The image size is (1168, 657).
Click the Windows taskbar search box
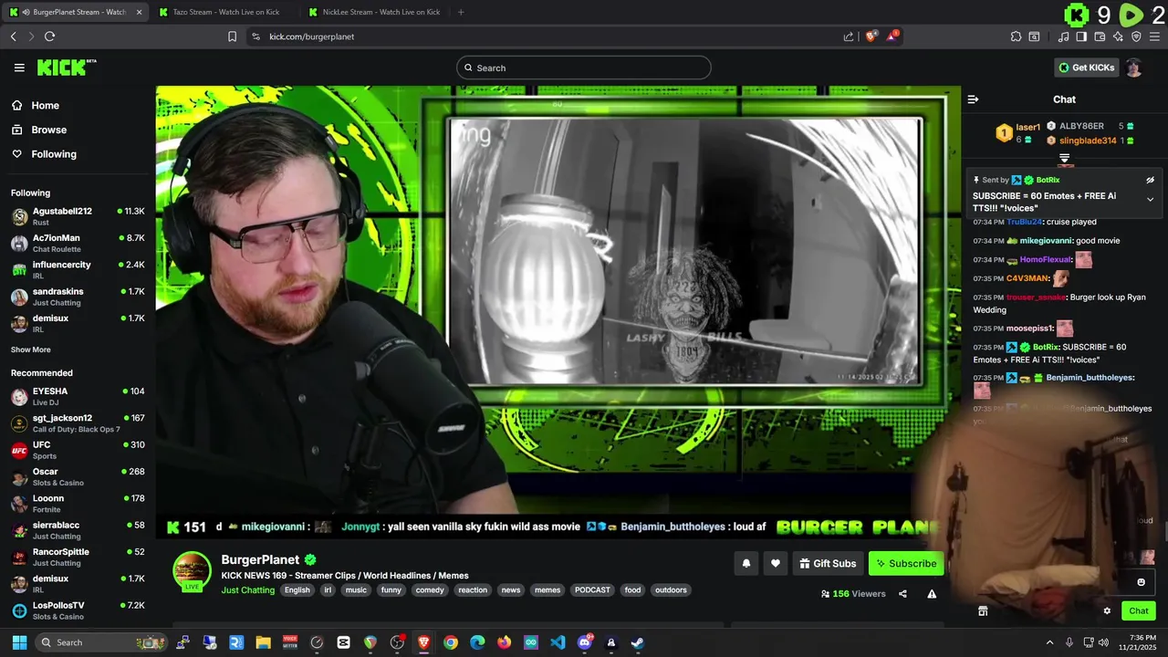pyautogui.click(x=102, y=642)
